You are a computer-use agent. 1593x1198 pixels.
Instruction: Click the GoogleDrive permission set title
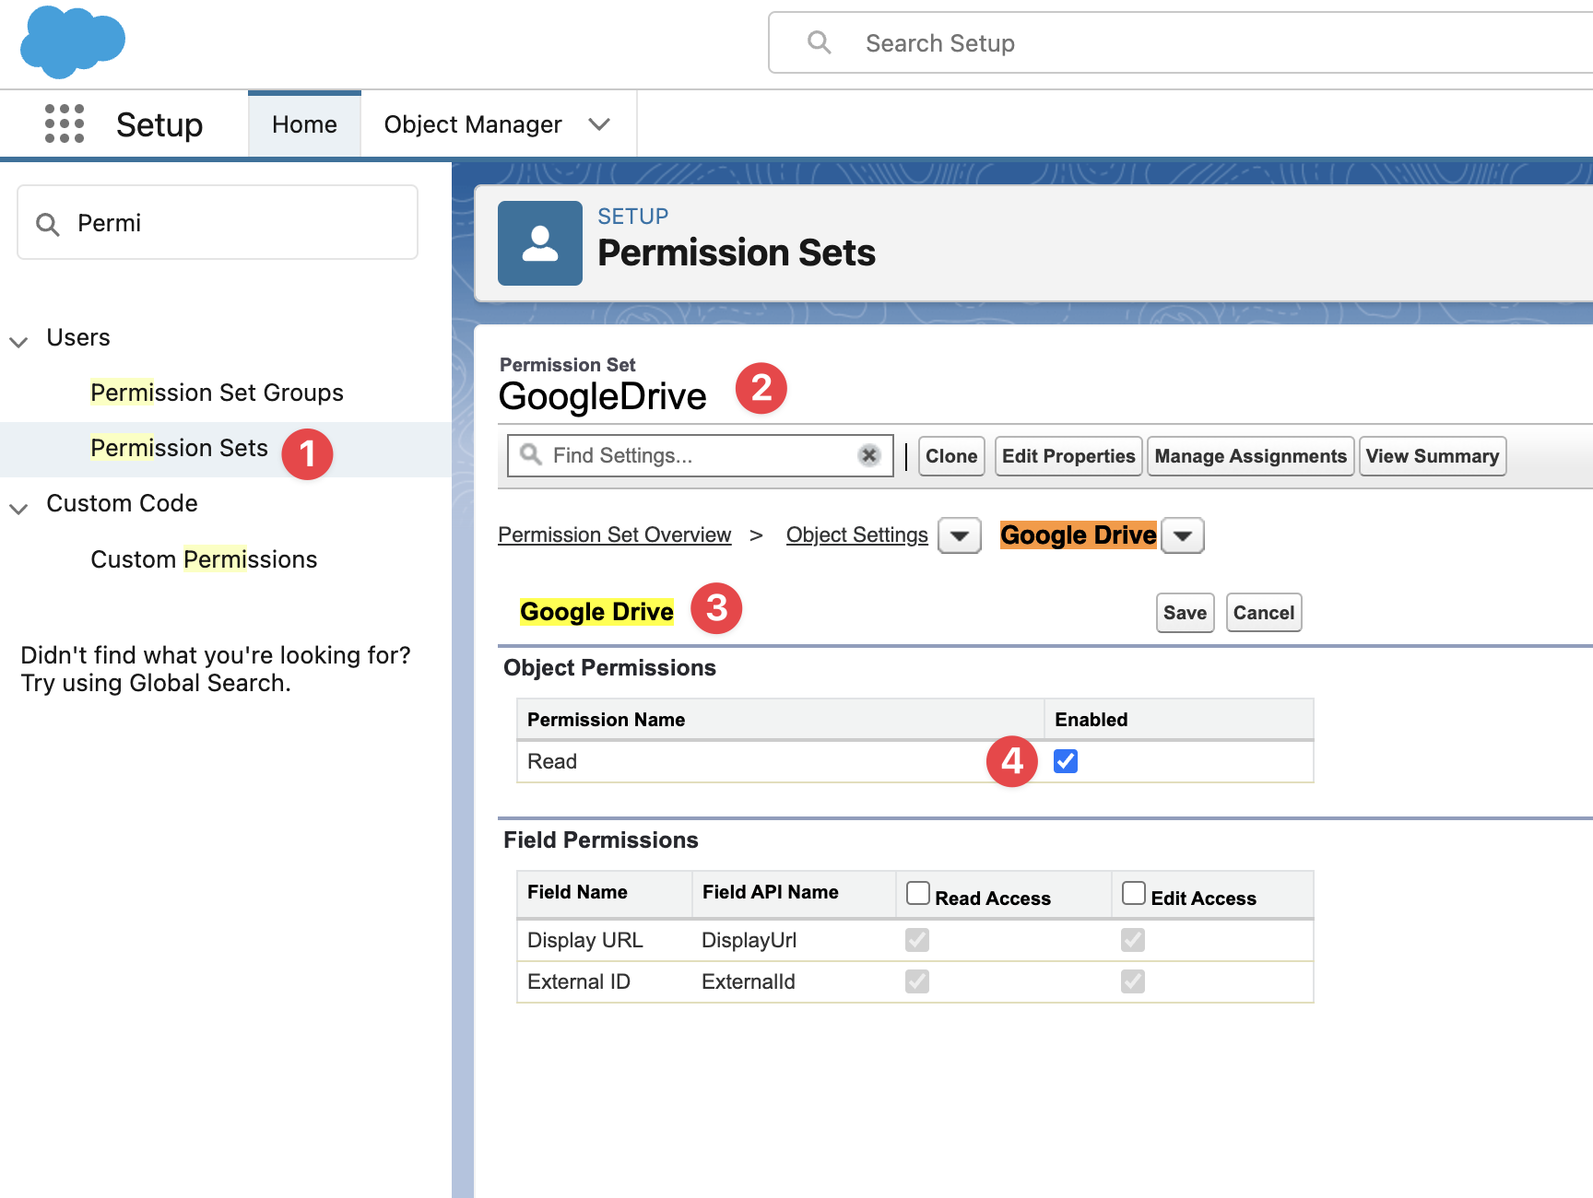[603, 396]
